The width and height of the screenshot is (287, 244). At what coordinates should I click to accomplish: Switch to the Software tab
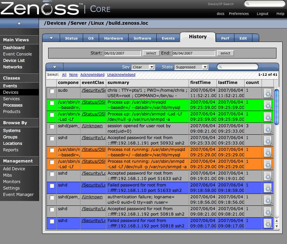(142, 38)
